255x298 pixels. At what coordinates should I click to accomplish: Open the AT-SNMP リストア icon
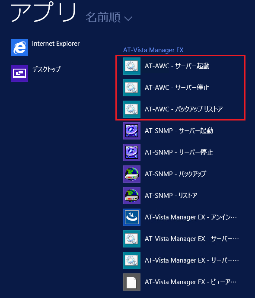click(132, 196)
